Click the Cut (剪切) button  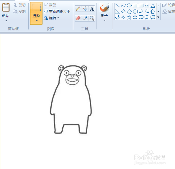click(x=19, y=5)
